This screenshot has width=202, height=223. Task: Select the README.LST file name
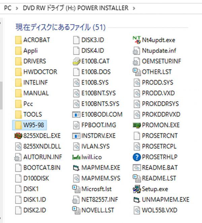(159, 178)
